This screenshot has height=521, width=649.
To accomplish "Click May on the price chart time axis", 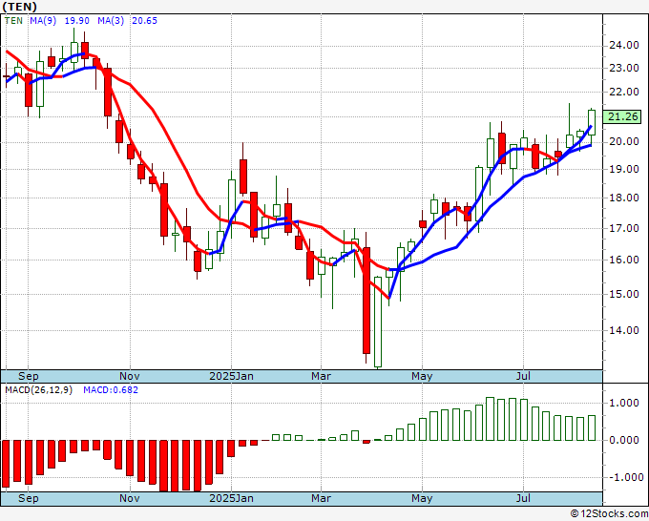I will tap(422, 376).
